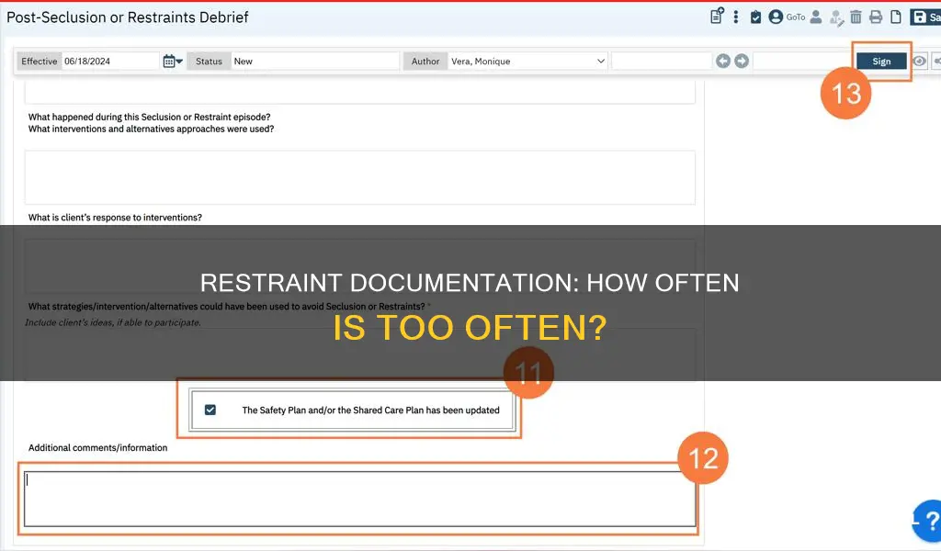
Task: Click the blank page new icon
Action: [x=895, y=17]
